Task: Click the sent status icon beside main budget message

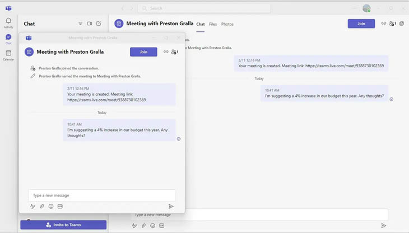Action: coord(391,99)
